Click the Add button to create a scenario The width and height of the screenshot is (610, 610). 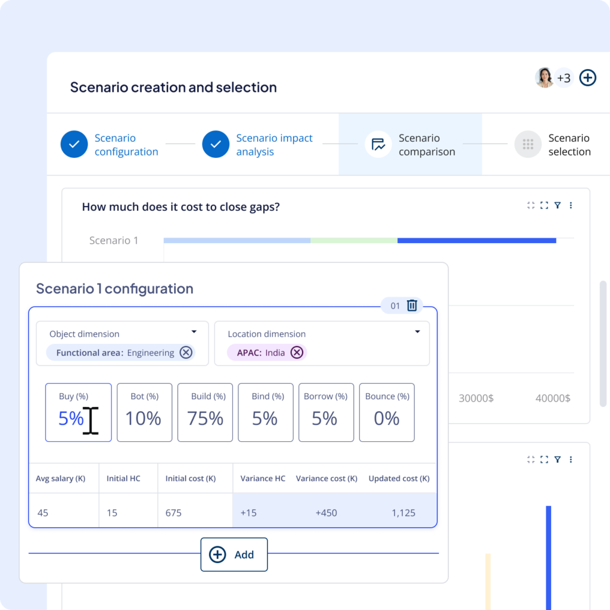pos(234,554)
